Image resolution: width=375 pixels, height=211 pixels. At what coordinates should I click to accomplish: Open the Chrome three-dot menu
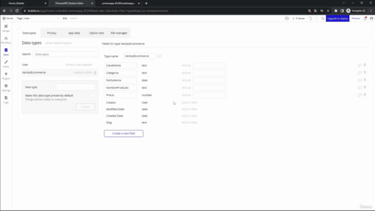(371, 11)
